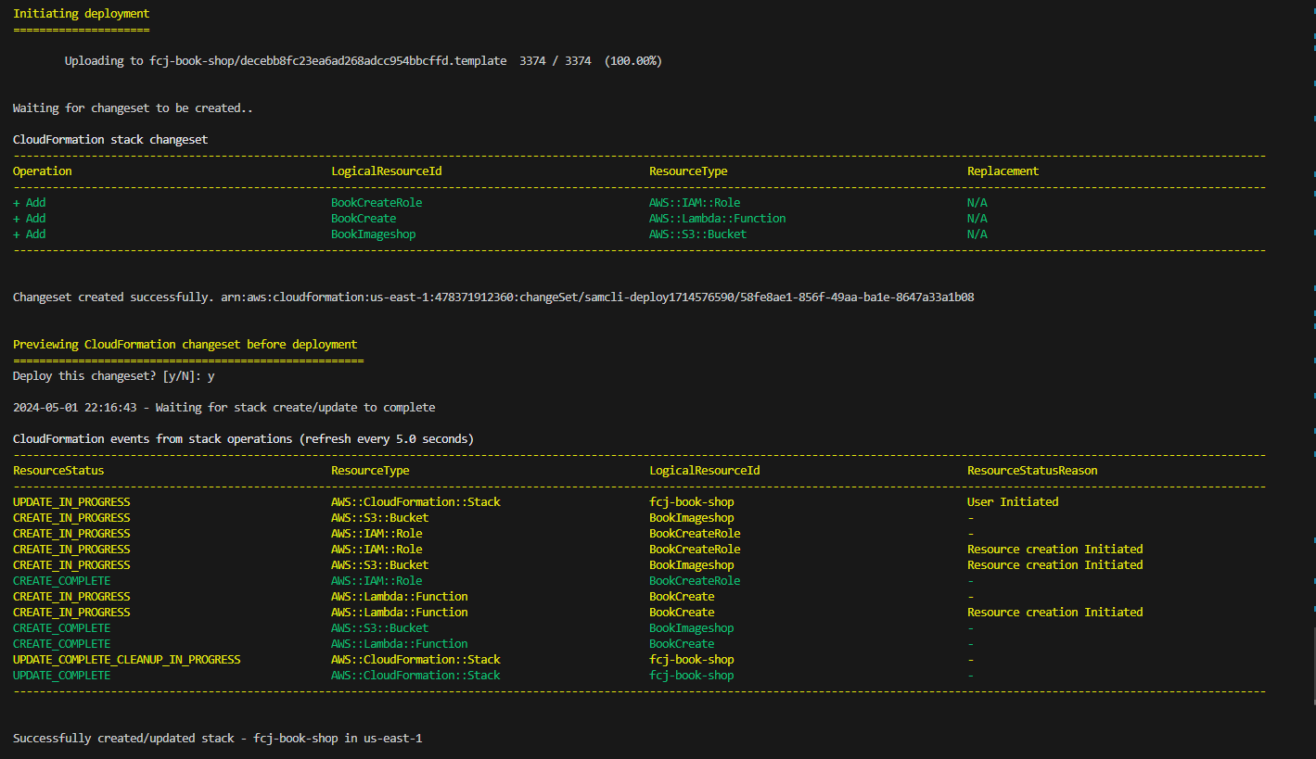Click "AWS::S3::Bucket" in the changeset Add table

tap(697, 234)
